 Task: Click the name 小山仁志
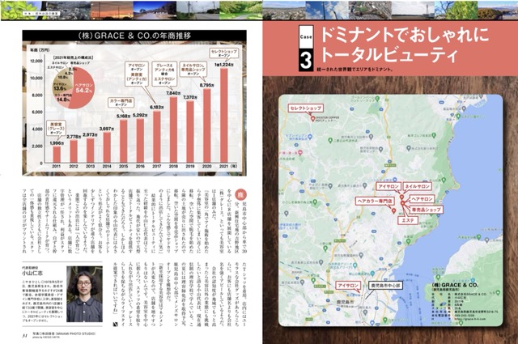32,273
